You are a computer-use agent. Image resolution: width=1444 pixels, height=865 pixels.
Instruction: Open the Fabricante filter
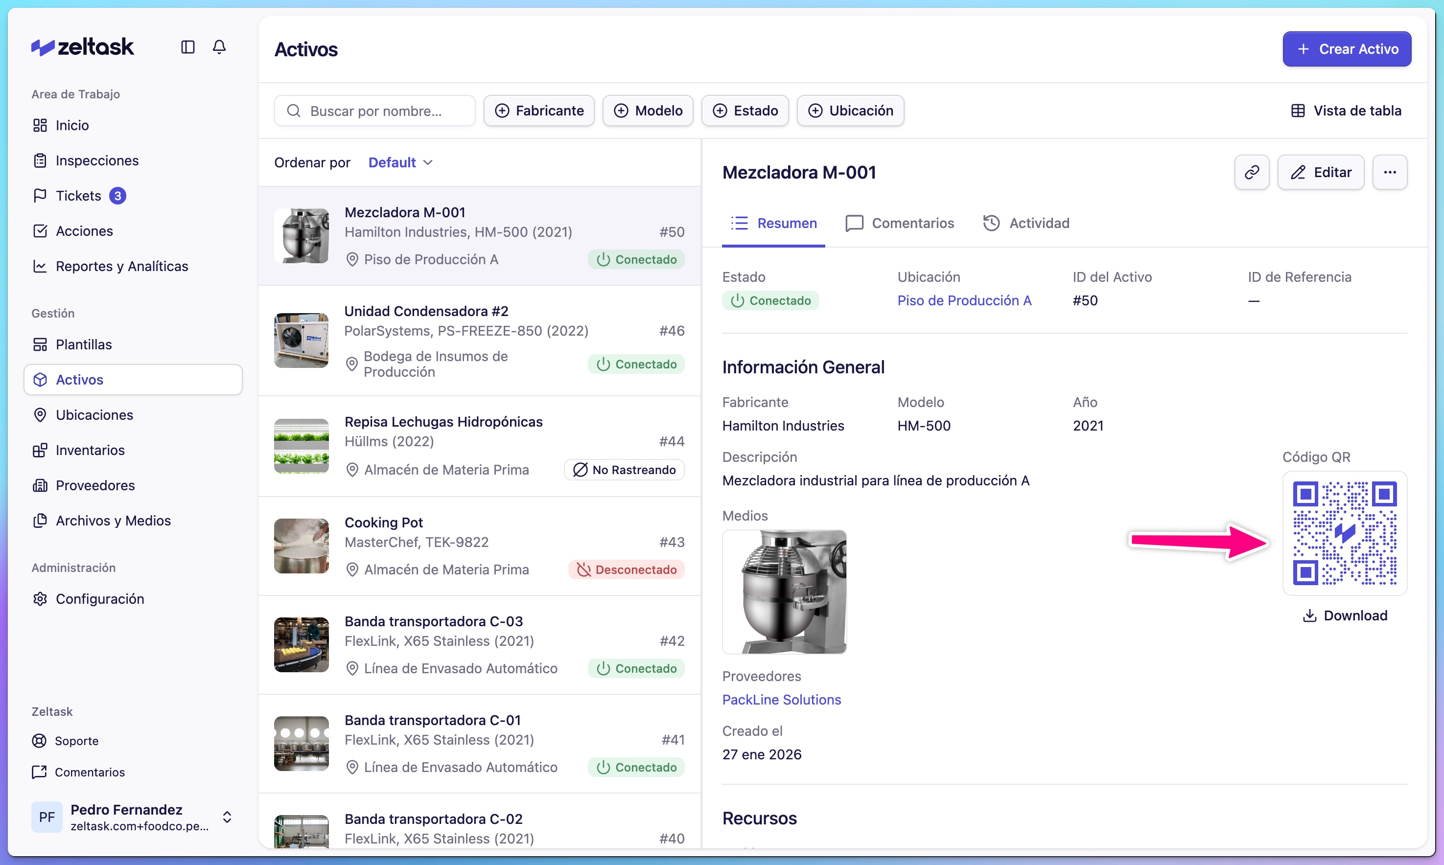539,110
